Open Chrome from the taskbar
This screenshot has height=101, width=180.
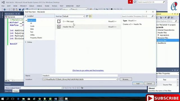(x=39, y=99)
